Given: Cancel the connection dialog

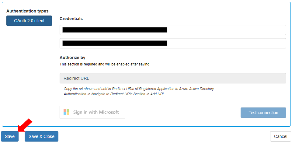Looking at the screenshot, I should (x=280, y=136).
